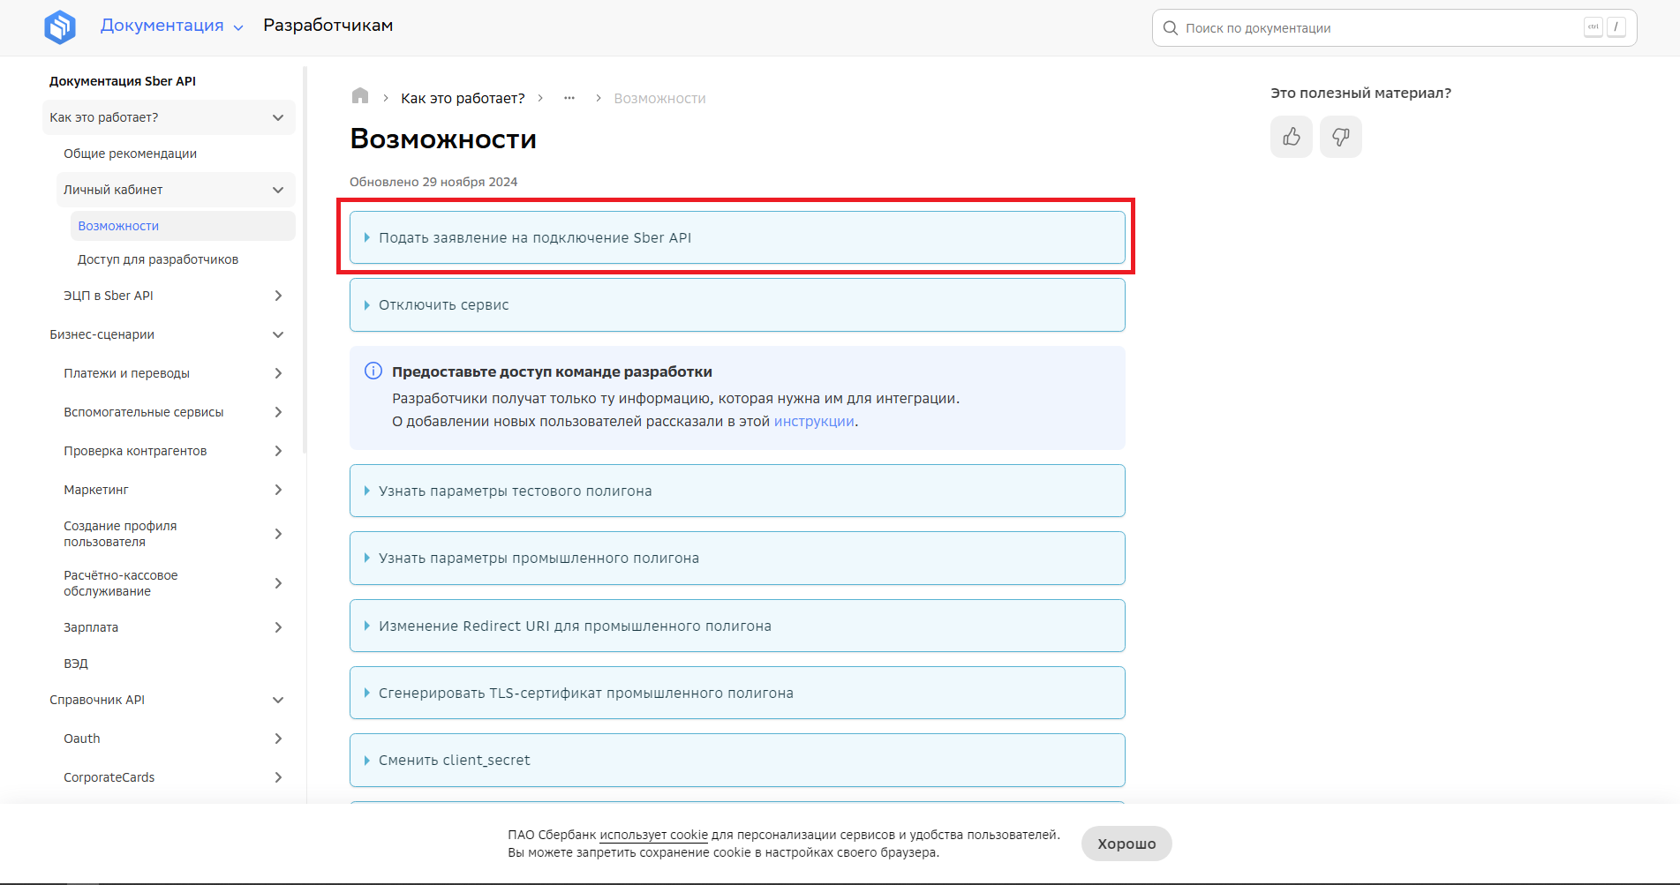
Task: Expand Проверка контрагентов chevron
Action: 278,451
